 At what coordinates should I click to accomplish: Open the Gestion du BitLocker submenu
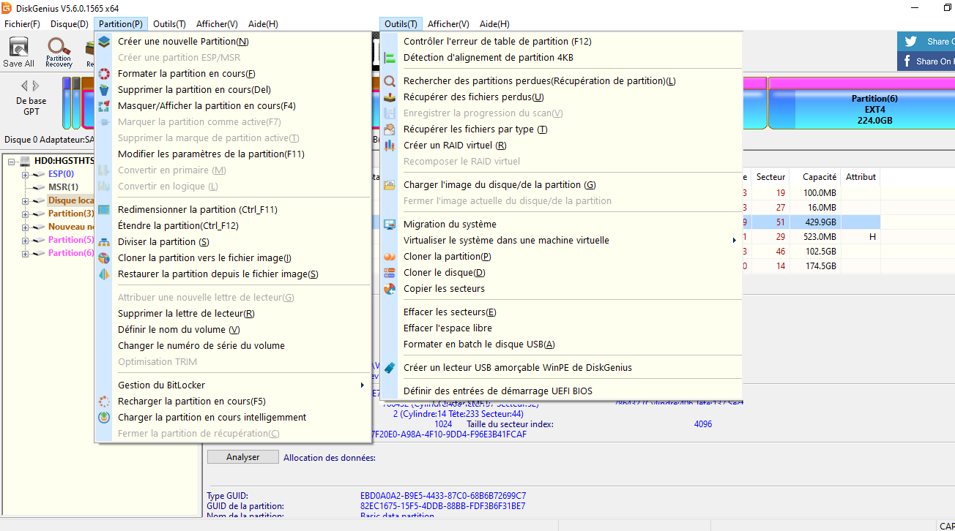[233, 385]
